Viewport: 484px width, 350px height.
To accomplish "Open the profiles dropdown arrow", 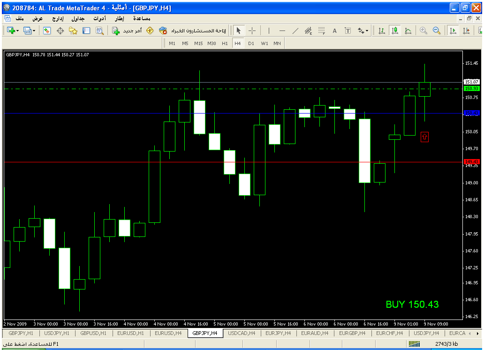I will click(34, 30).
